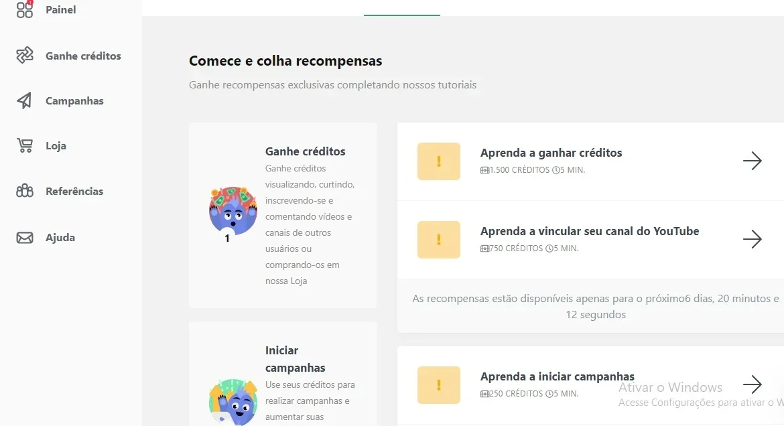
Task: Click arrow next to Aprenda a iniciar campanhas
Action: coord(752,384)
